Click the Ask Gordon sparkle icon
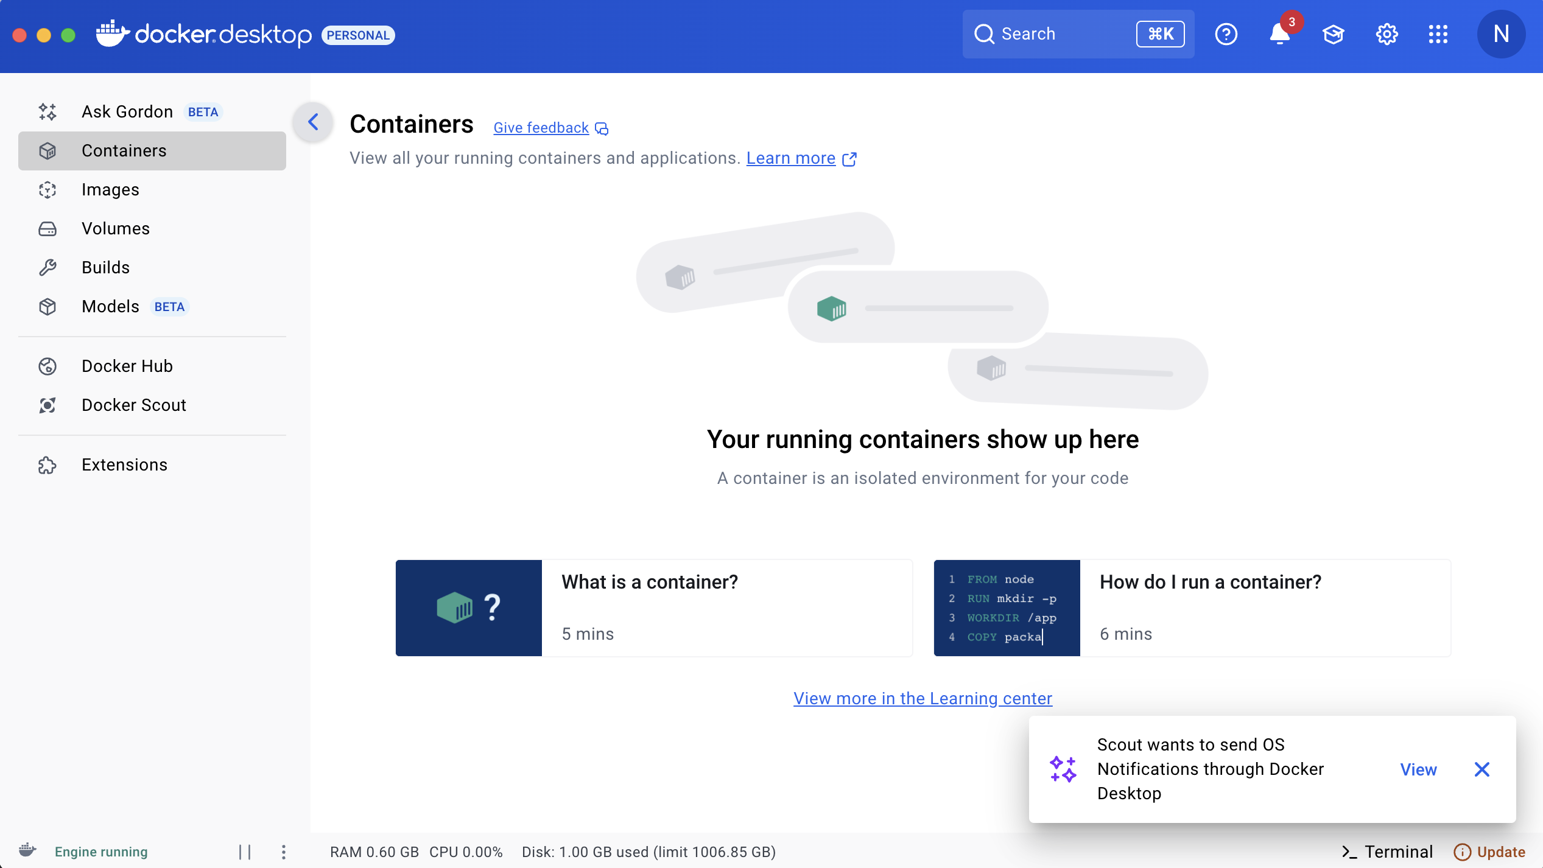Screen dimensions: 1543x868 pos(47,111)
